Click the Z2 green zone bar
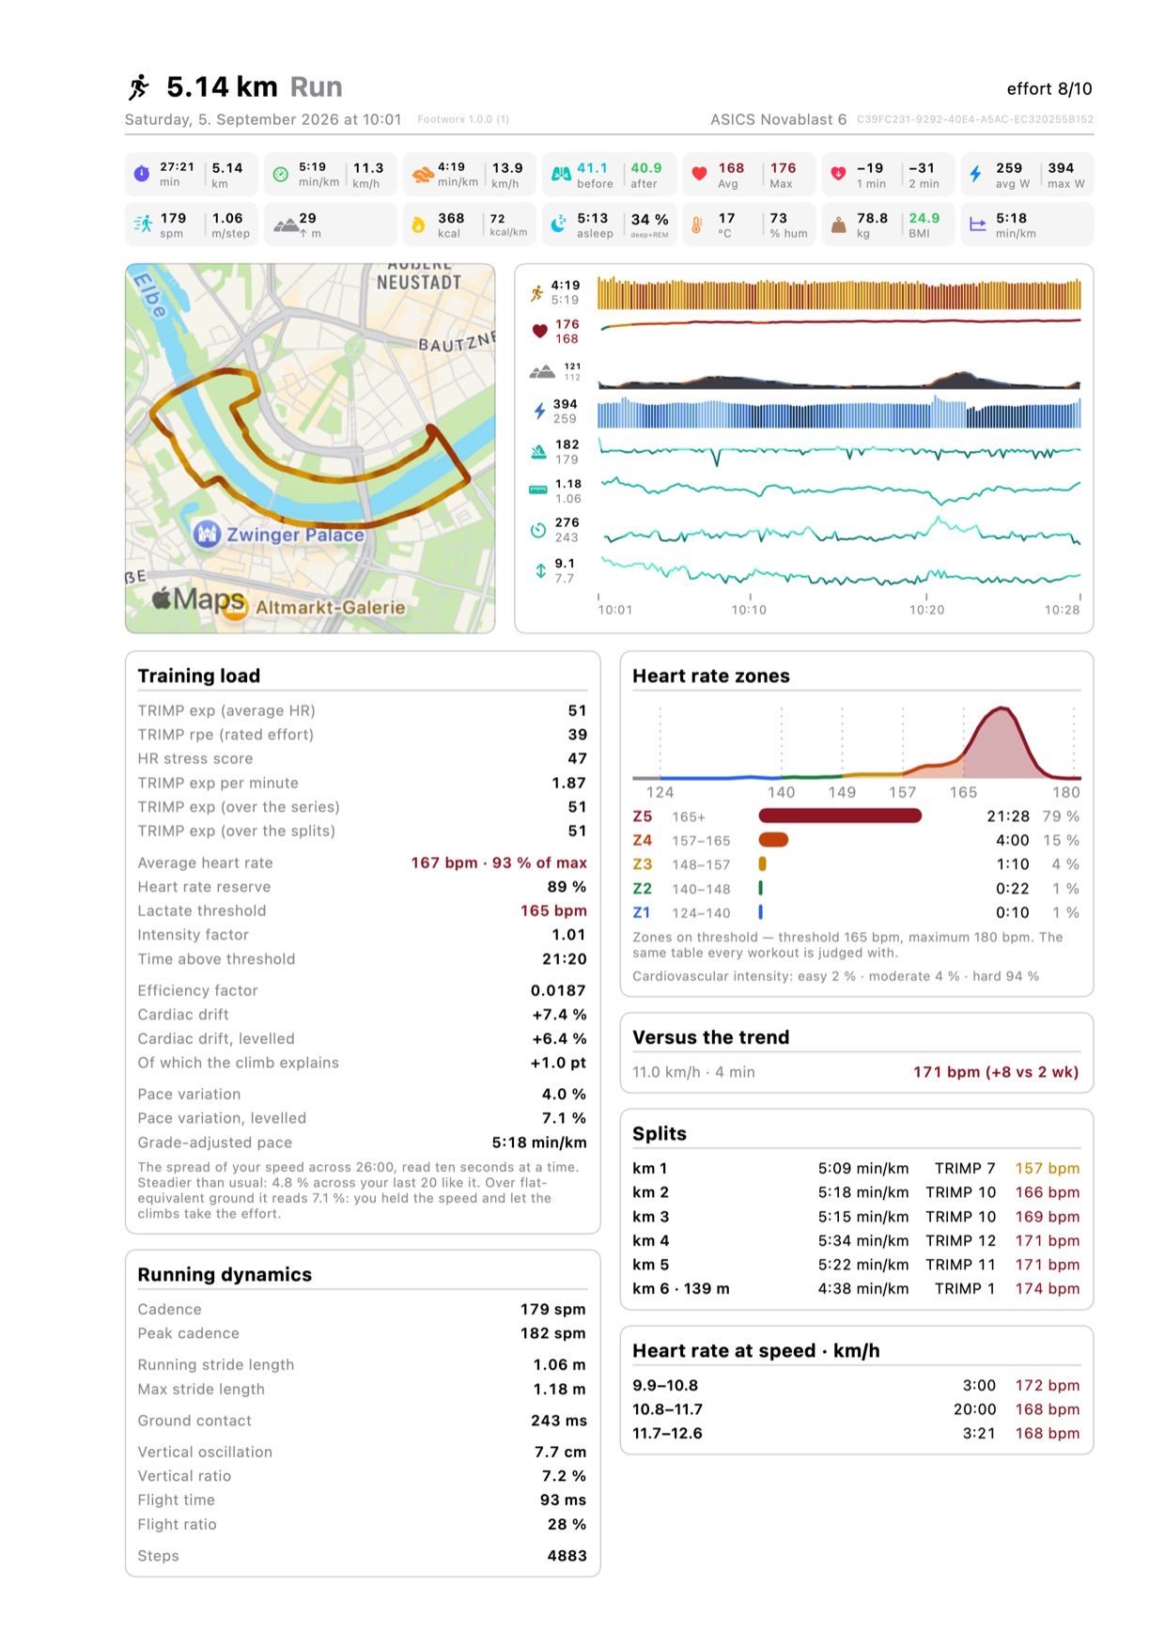Image resolution: width=1165 pixels, height=1648 pixels. [760, 888]
